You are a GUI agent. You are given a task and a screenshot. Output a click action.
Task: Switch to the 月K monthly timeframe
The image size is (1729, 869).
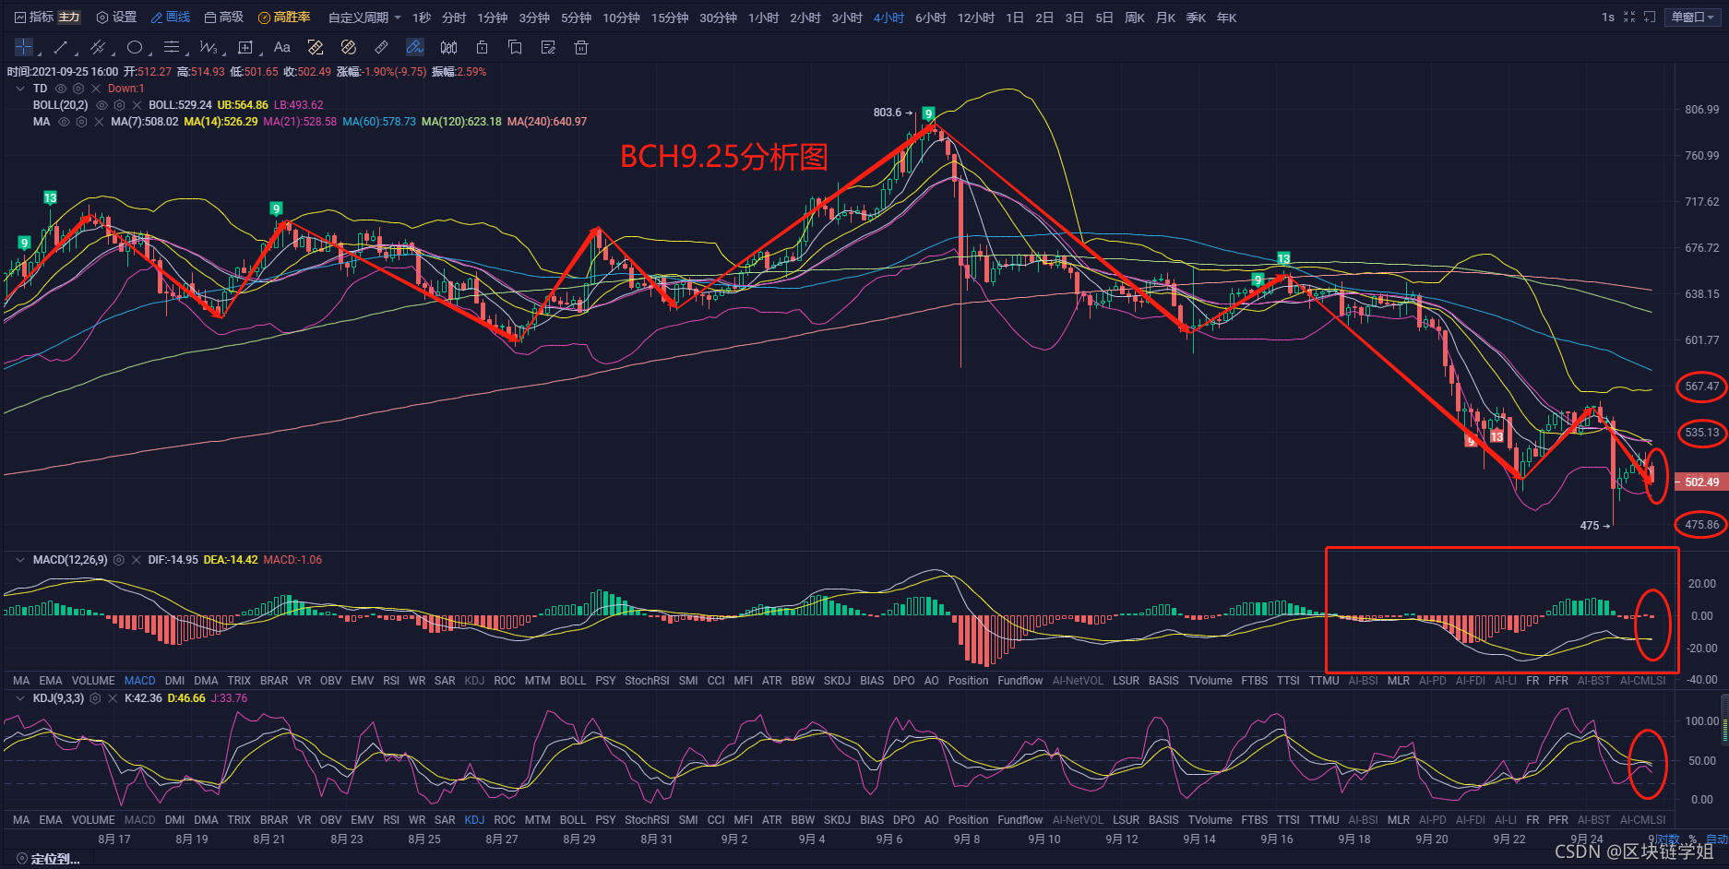[1165, 18]
